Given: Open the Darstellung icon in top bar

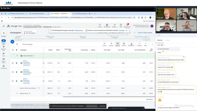Looking at the screenshot, I should (107, 25).
